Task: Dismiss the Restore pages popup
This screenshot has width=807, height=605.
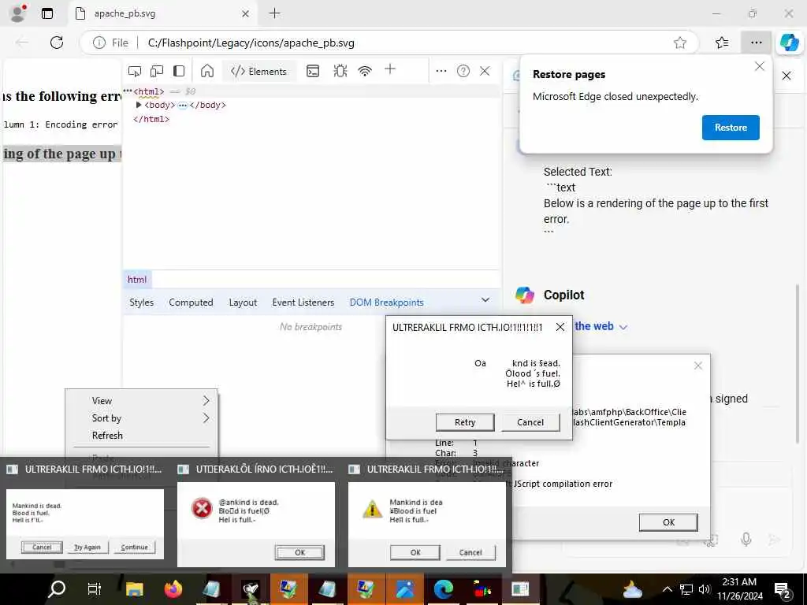Action: coord(759,66)
